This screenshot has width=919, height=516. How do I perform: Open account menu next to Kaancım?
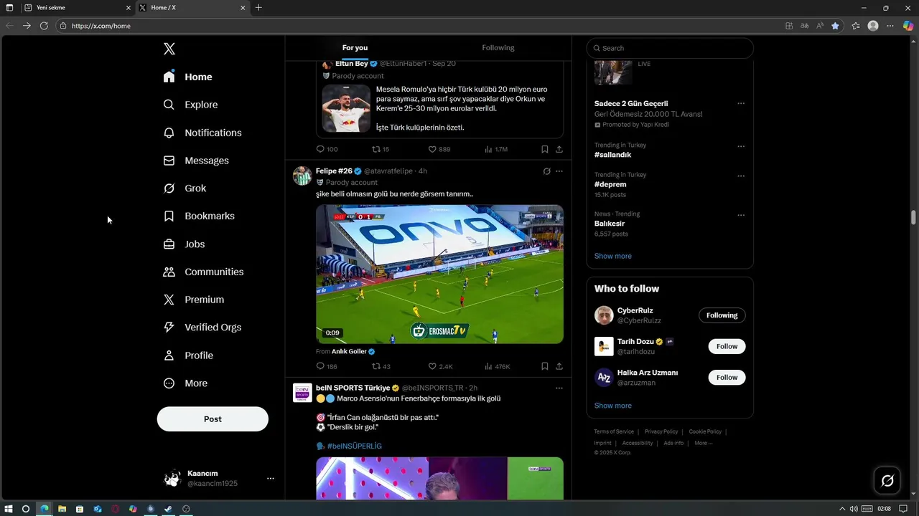(270, 478)
